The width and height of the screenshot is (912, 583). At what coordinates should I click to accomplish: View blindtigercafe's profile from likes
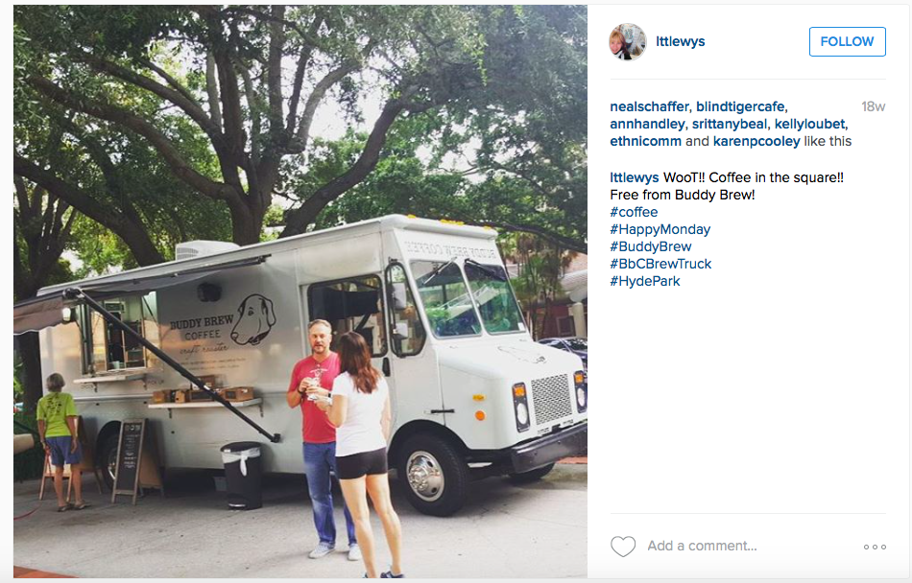(740, 106)
